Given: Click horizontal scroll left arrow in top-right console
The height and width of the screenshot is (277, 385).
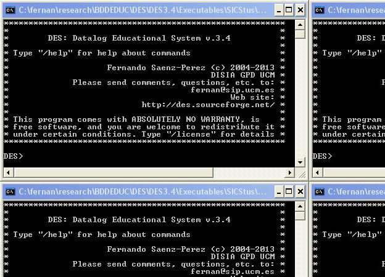Looking at the screenshot, I should click(318, 172).
